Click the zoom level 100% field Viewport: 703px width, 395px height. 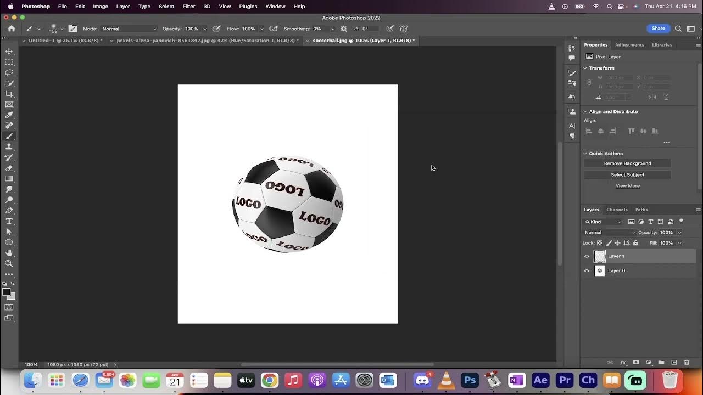coord(31,364)
